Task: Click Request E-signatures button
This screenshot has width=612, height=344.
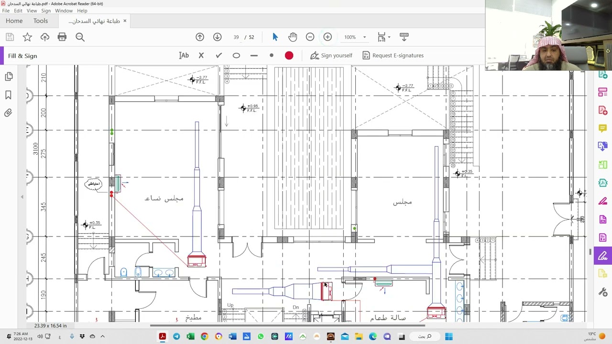Action: pos(393,55)
